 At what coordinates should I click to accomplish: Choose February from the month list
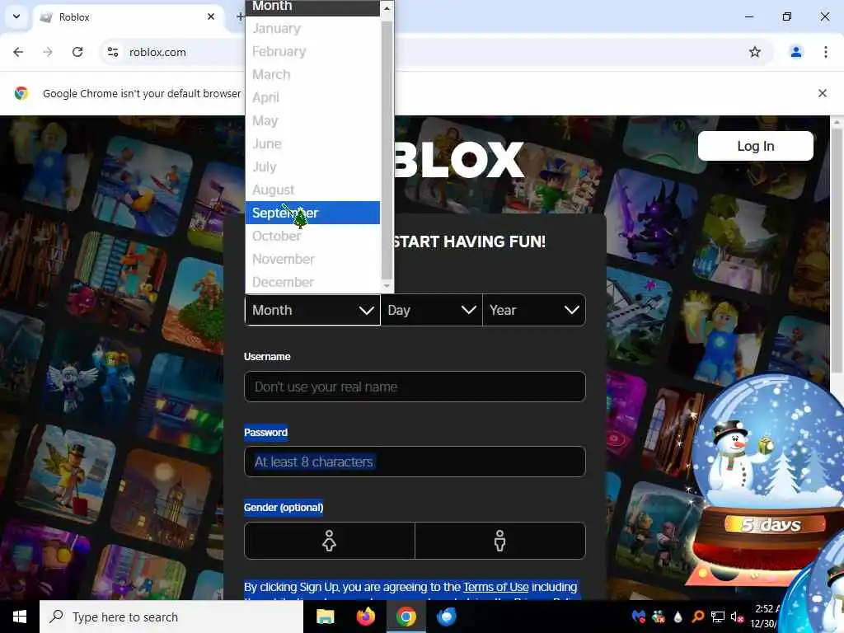pyautogui.click(x=312, y=51)
